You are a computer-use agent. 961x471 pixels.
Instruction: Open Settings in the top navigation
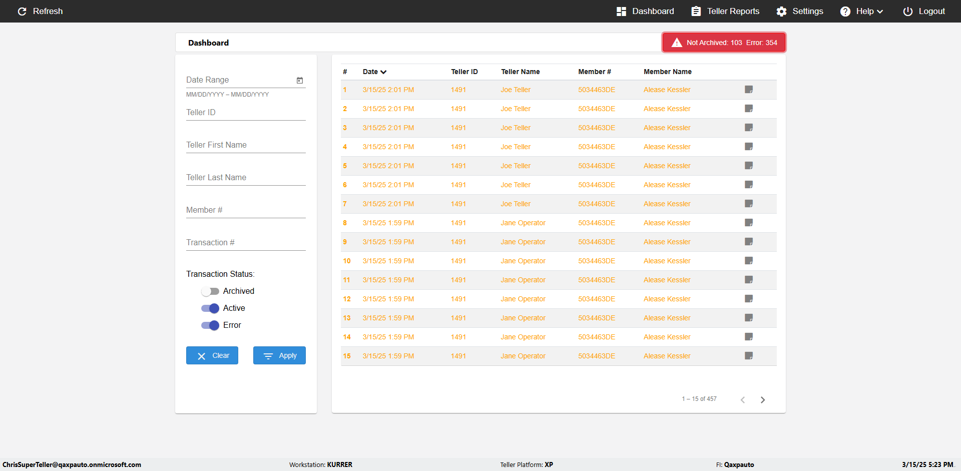[x=800, y=11]
